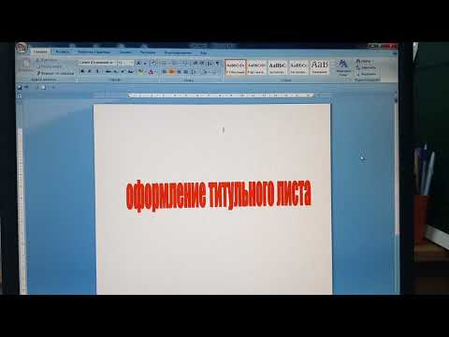The height and width of the screenshot is (337, 449).
Task: Open the font name combo box
Action: pos(97,63)
